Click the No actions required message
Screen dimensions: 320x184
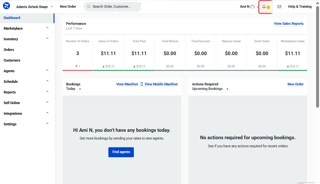point(247,138)
